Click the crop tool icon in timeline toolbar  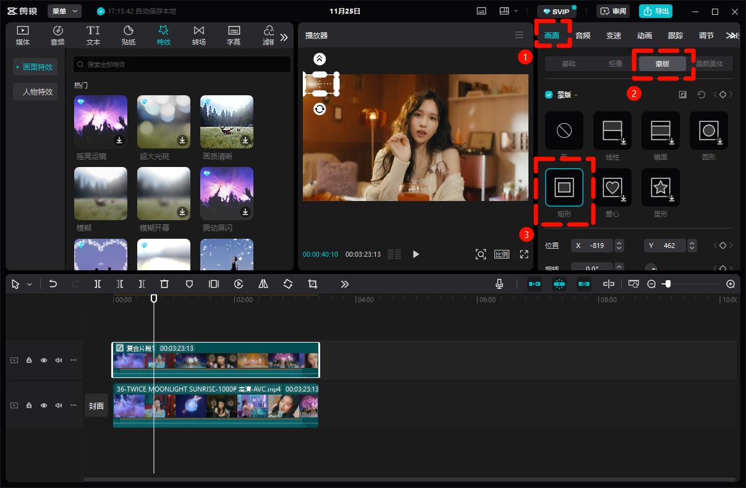point(313,284)
